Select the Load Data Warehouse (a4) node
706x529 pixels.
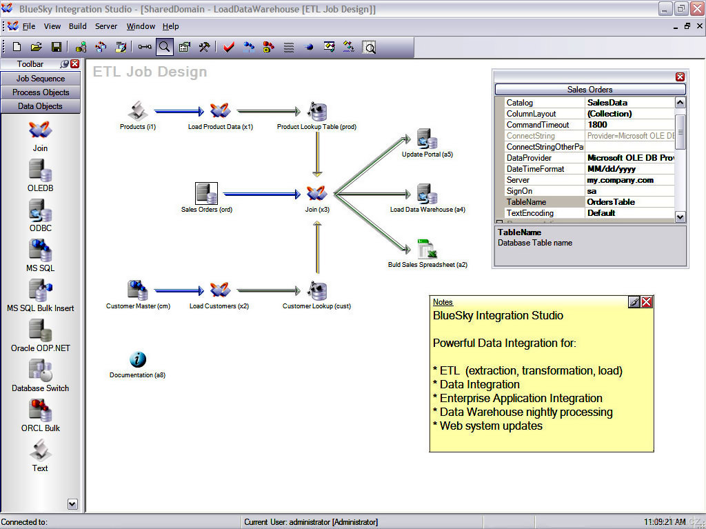pyautogui.click(x=427, y=198)
